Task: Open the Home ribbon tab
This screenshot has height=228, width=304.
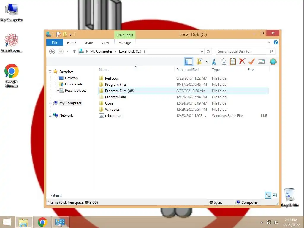Action: pyautogui.click(x=72, y=43)
